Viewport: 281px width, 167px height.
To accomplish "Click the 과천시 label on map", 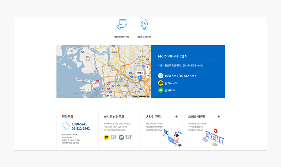I will pyautogui.click(x=137, y=92).
